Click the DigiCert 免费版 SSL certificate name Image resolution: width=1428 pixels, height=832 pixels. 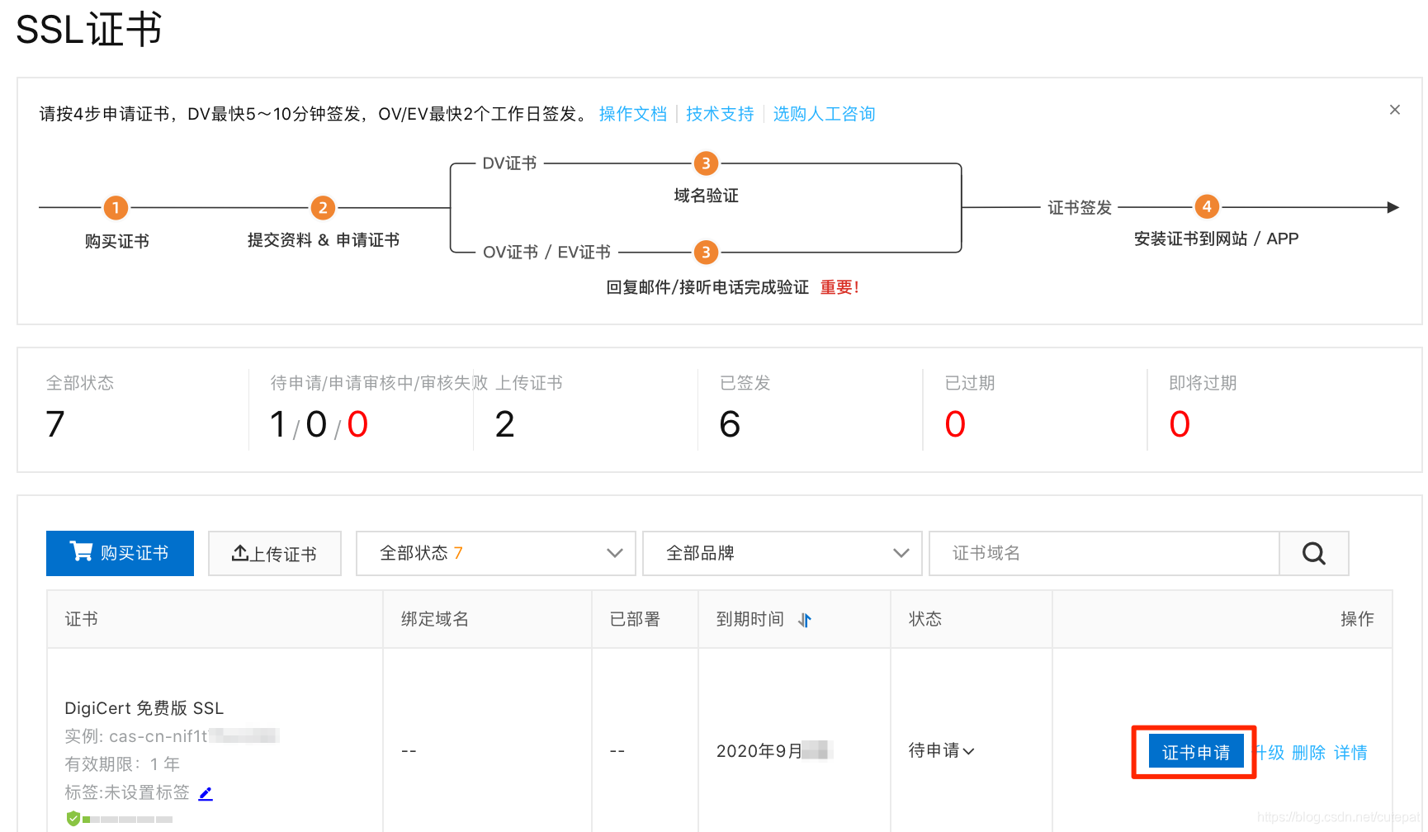coord(144,708)
